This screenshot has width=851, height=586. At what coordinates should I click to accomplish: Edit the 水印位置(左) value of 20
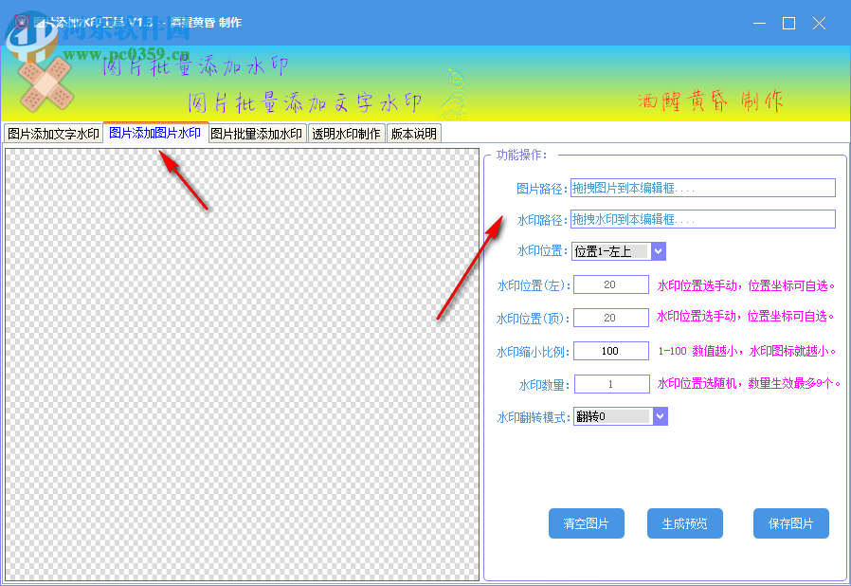(x=610, y=284)
